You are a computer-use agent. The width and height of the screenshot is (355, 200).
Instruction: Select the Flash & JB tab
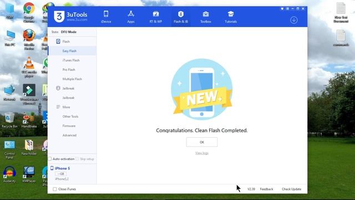[181, 17]
